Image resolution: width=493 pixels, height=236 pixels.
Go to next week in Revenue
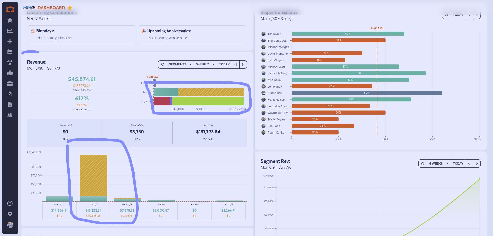[x=243, y=64]
